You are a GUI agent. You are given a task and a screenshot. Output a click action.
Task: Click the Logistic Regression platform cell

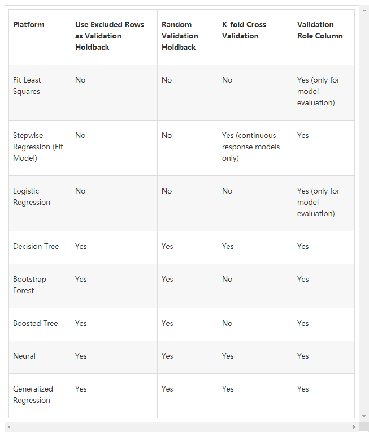point(32,197)
